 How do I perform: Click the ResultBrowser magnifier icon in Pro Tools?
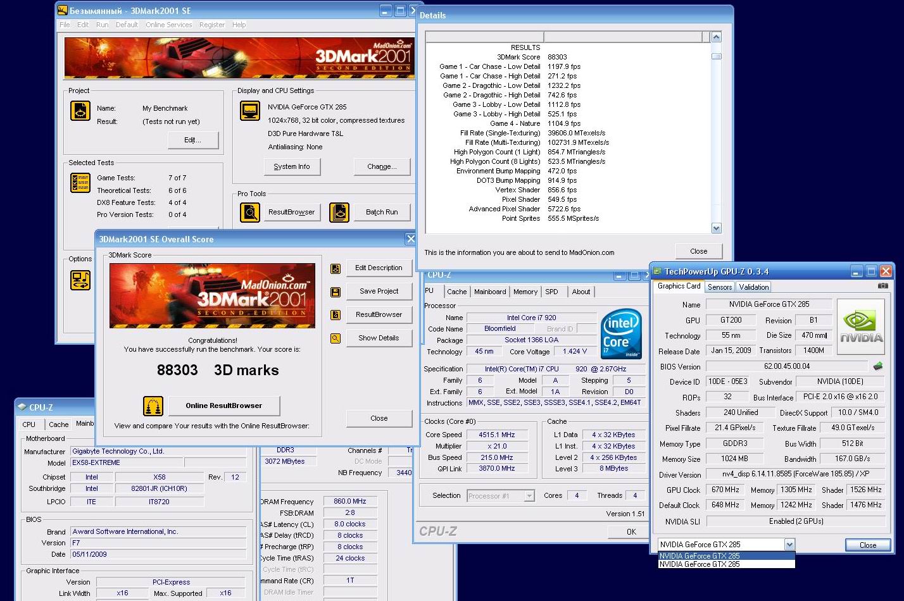coord(250,212)
